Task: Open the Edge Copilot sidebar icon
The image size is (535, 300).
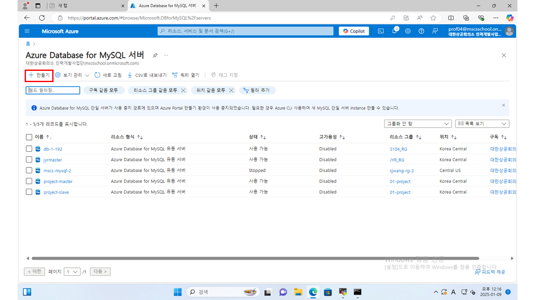Action: 510,18
